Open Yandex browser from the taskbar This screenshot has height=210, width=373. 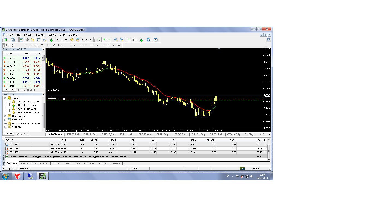pyautogui.click(x=18, y=176)
